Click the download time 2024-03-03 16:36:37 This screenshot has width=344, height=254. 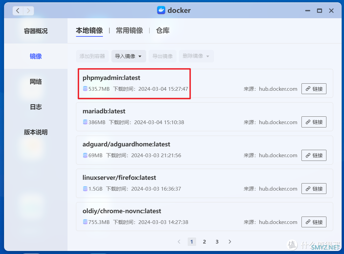click(x=156, y=189)
